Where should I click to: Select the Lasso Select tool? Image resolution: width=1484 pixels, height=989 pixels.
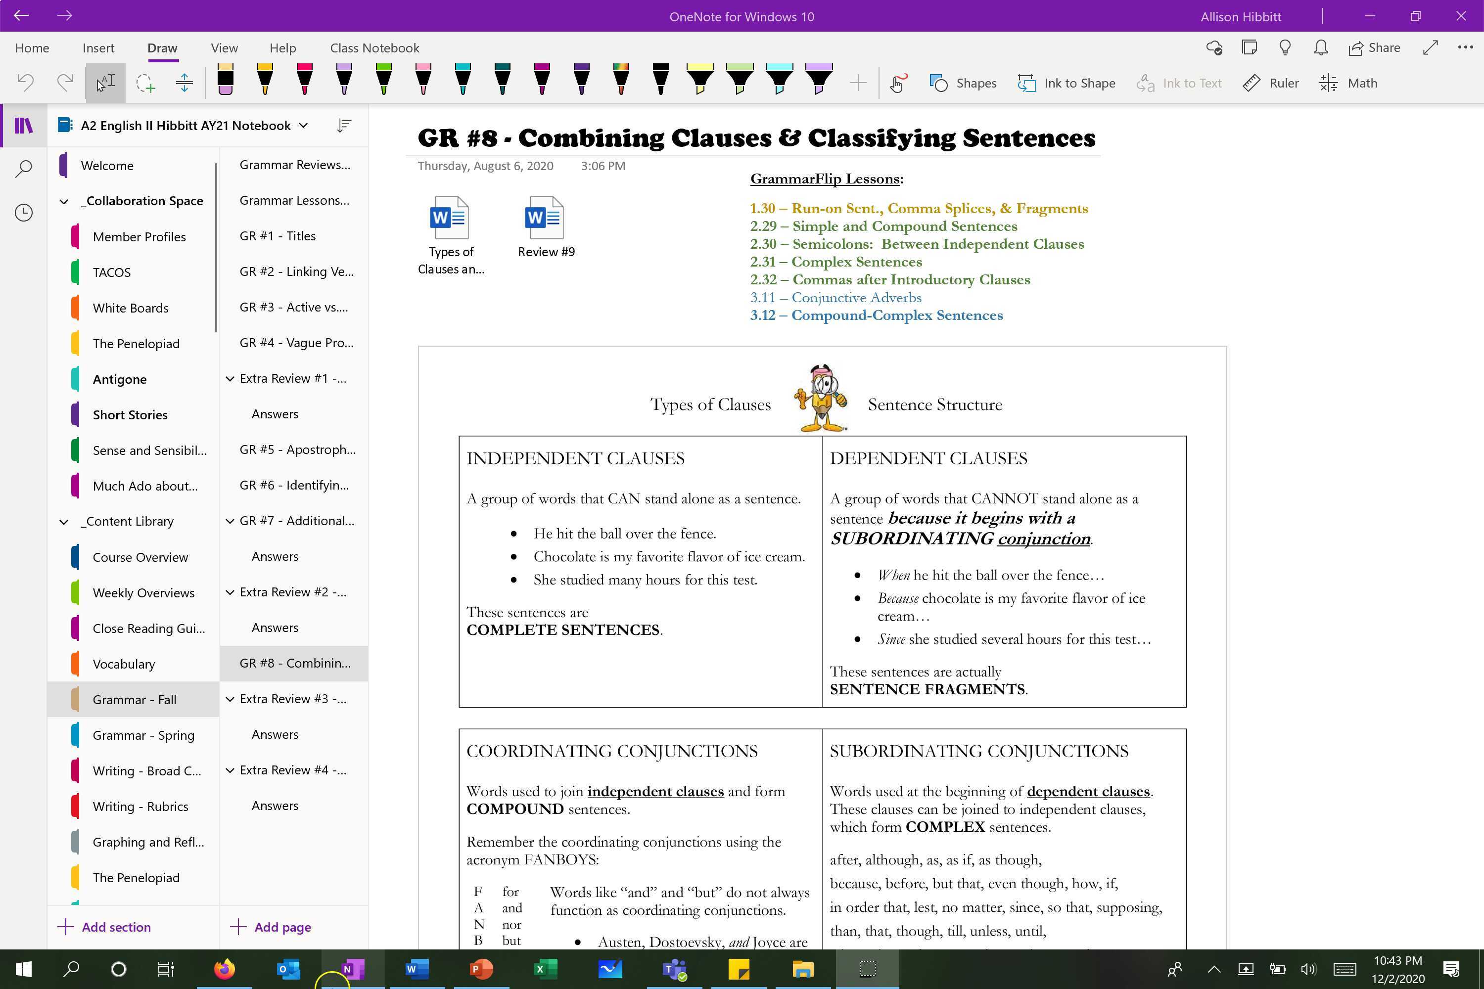tap(145, 83)
